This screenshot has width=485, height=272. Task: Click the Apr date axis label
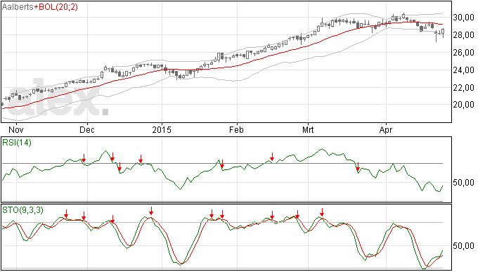point(386,130)
